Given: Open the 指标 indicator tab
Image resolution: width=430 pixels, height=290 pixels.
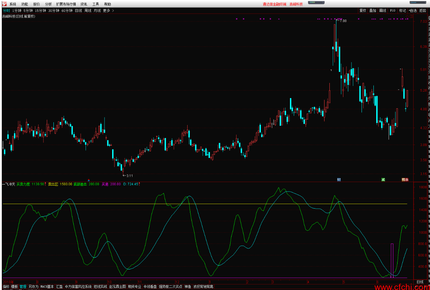Looking at the screenshot, I should coord(6,287).
